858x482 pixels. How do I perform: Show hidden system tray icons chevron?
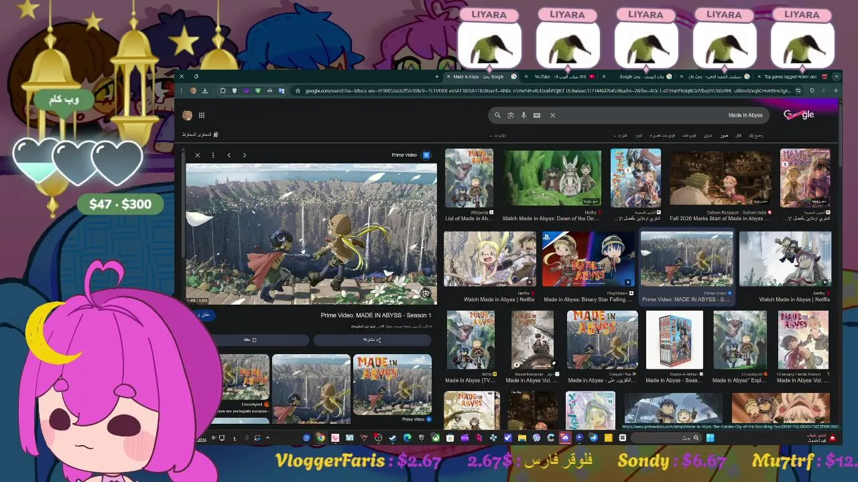coord(267,438)
